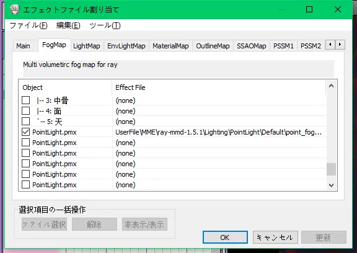Click the scroll up arrow of list

[331, 86]
